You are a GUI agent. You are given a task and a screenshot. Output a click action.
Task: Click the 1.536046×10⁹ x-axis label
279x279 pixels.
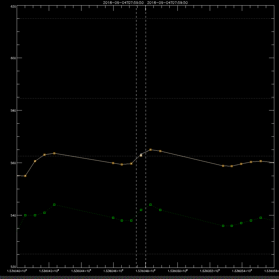point(113,271)
